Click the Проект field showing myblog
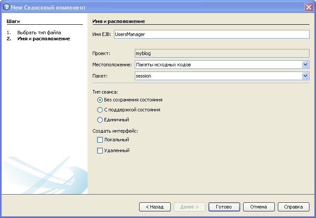This screenshot has height=218, width=316. 222,53
